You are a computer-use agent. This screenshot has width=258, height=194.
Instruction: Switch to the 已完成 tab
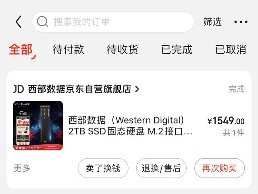tap(177, 49)
